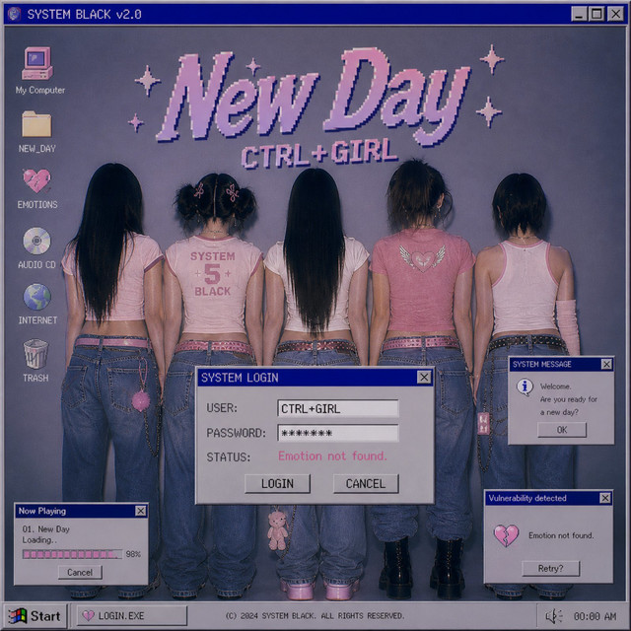
Task: Click the CTRL+GIRL subtitle under New Day
Action: [319, 154]
